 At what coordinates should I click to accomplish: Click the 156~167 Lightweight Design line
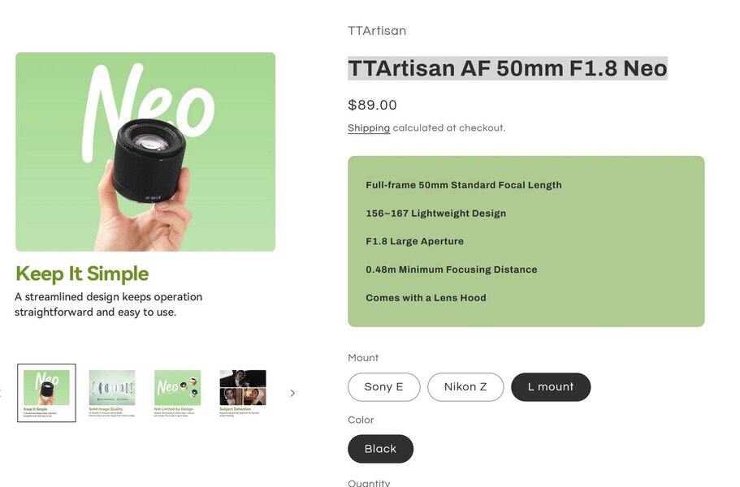[435, 213]
